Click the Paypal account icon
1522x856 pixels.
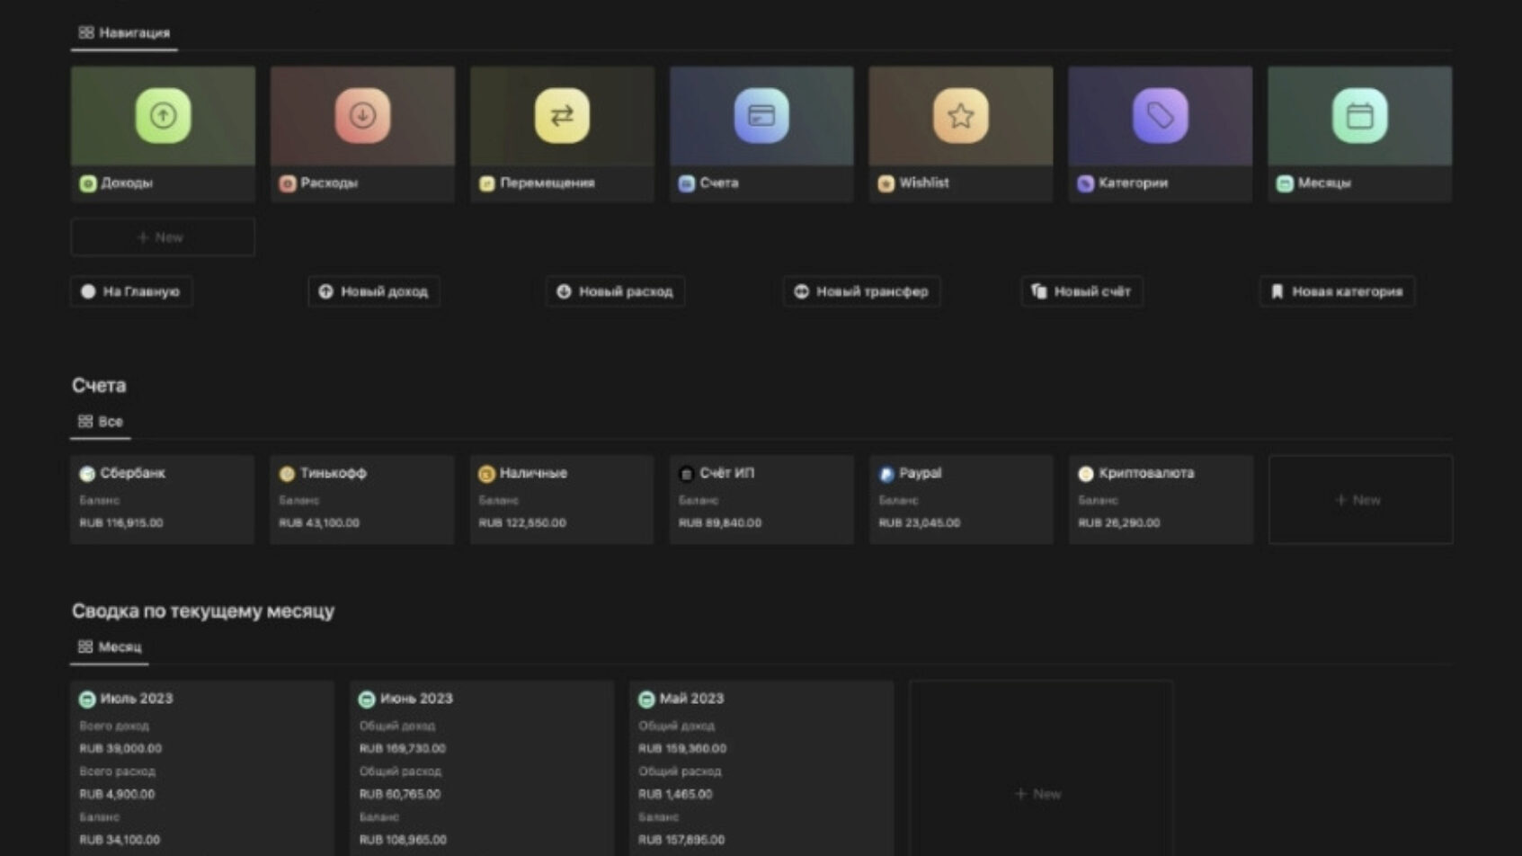coord(886,474)
